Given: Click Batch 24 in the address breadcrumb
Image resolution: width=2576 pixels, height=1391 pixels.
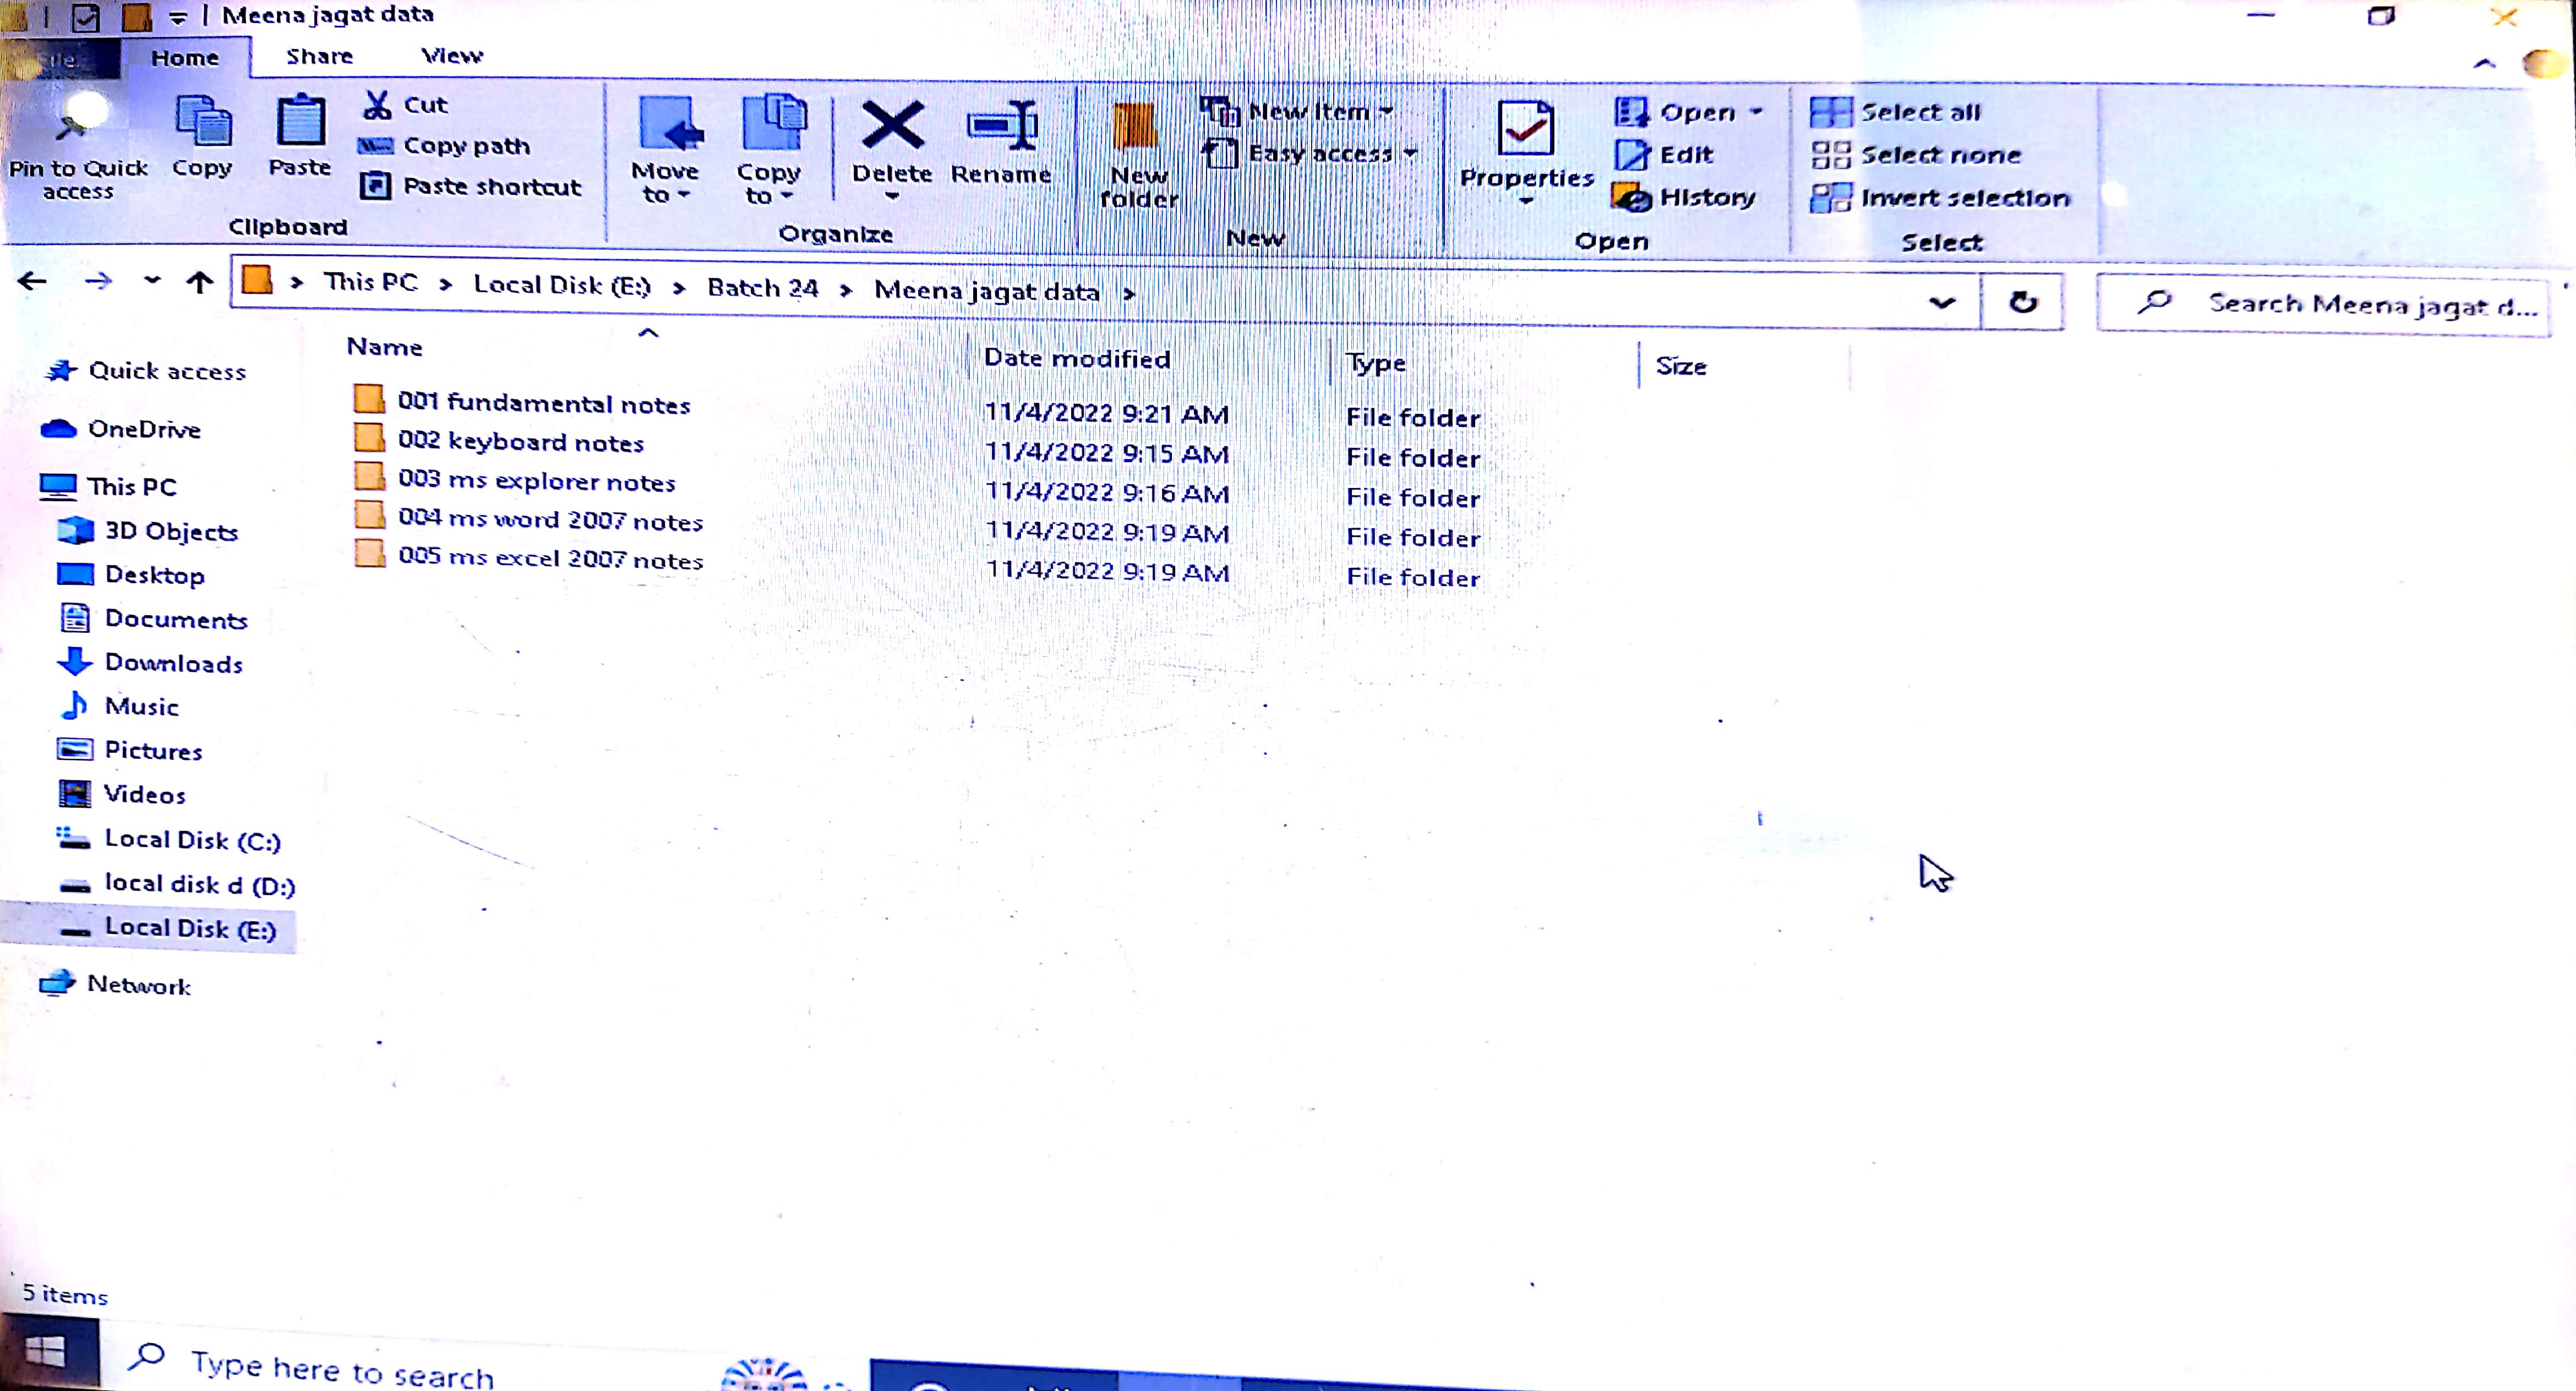Looking at the screenshot, I should click(762, 288).
